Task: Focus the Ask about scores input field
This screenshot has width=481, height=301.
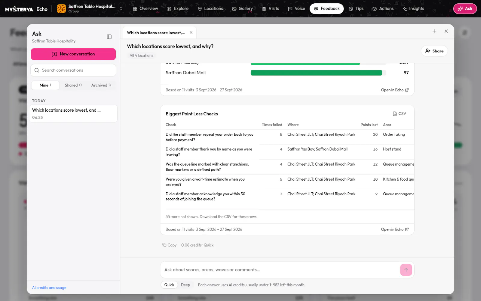Action: pyautogui.click(x=280, y=270)
